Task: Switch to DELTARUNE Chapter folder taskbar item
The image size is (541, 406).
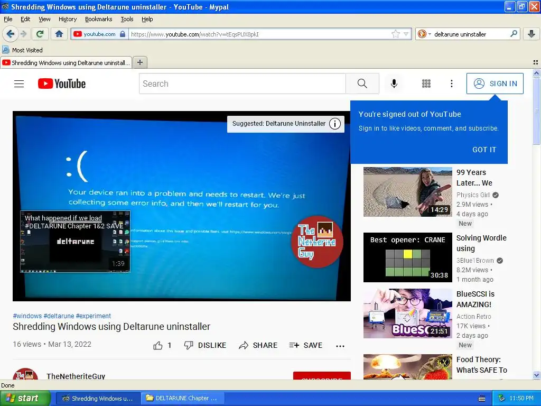Action: point(182,398)
